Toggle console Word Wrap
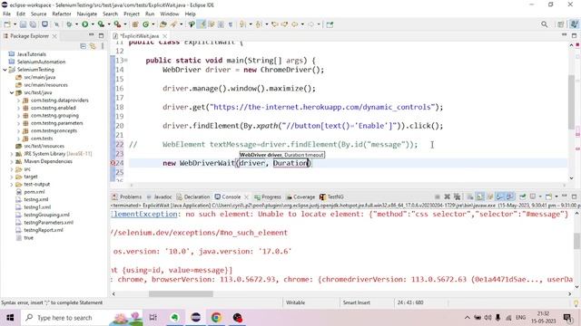 pyautogui.click(x=490, y=197)
